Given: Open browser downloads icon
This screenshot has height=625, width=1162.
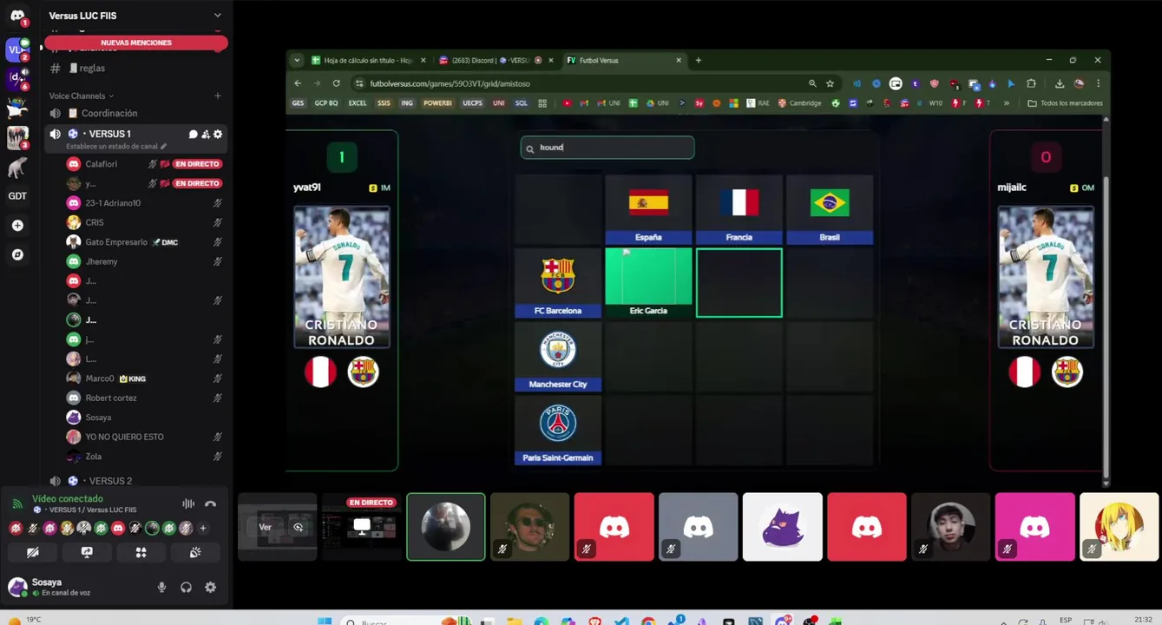Looking at the screenshot, I should (x=1060, y=83).
